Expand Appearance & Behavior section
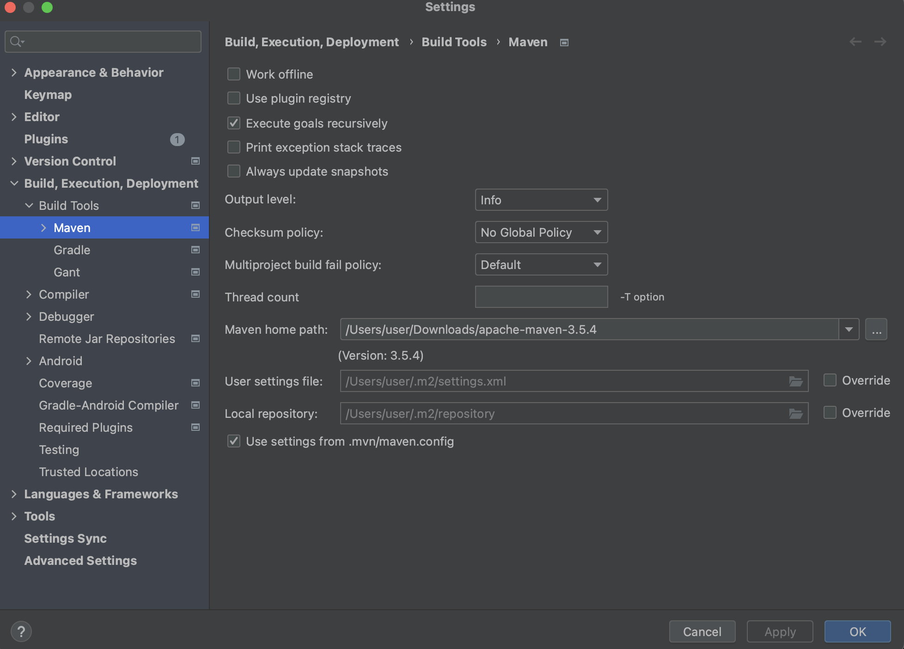The image size is (904, 649). pyautogui.click(x=14, y=73)
